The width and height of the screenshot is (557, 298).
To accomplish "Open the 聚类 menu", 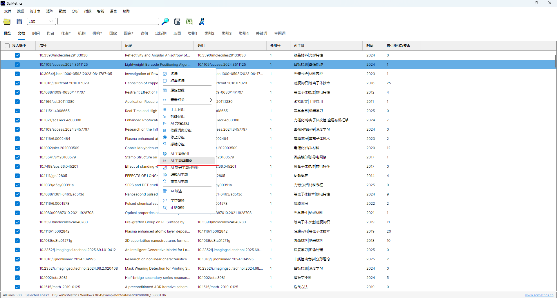I will 62,11.
